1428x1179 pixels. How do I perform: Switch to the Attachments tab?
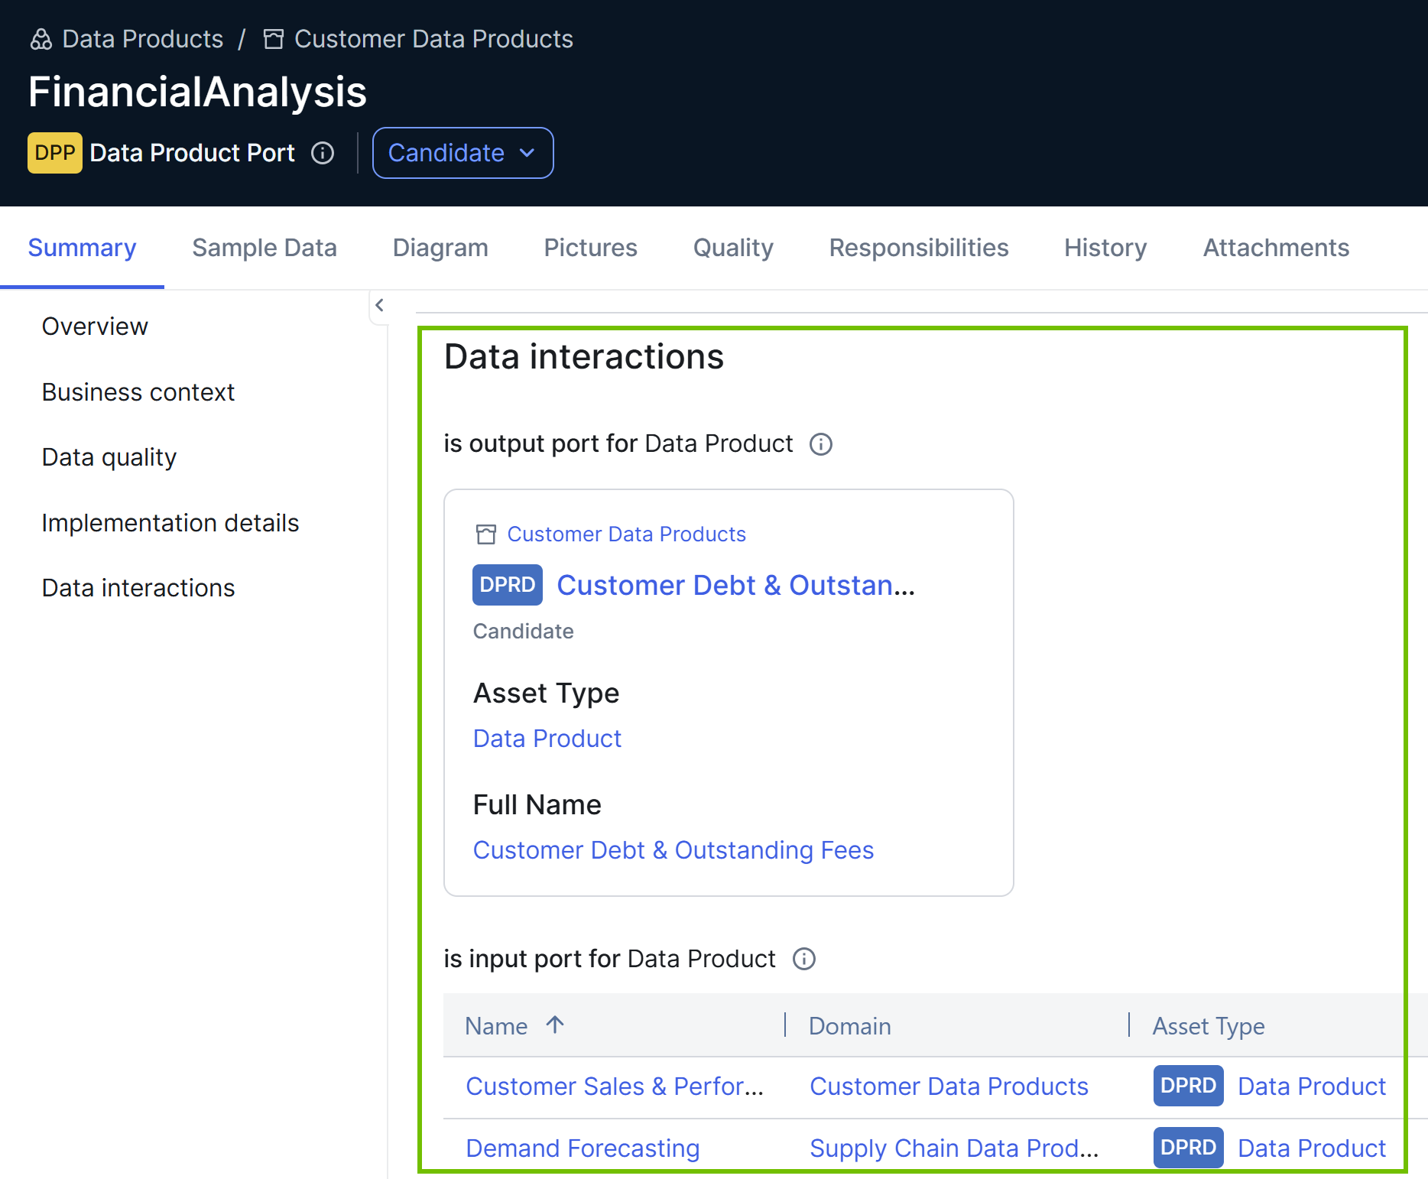click(1276, 248)
